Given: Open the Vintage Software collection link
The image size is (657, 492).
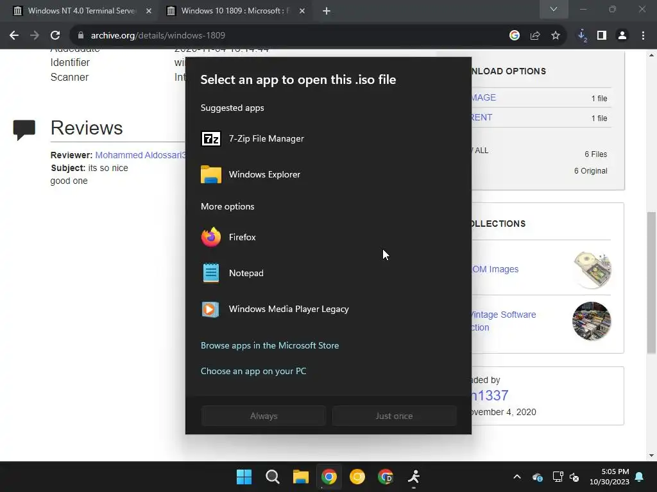Looking at the screenshot, I should point(502,321).
